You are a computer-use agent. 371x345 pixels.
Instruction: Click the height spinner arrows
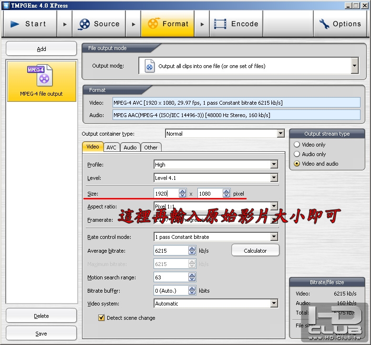tap(226, 193)
